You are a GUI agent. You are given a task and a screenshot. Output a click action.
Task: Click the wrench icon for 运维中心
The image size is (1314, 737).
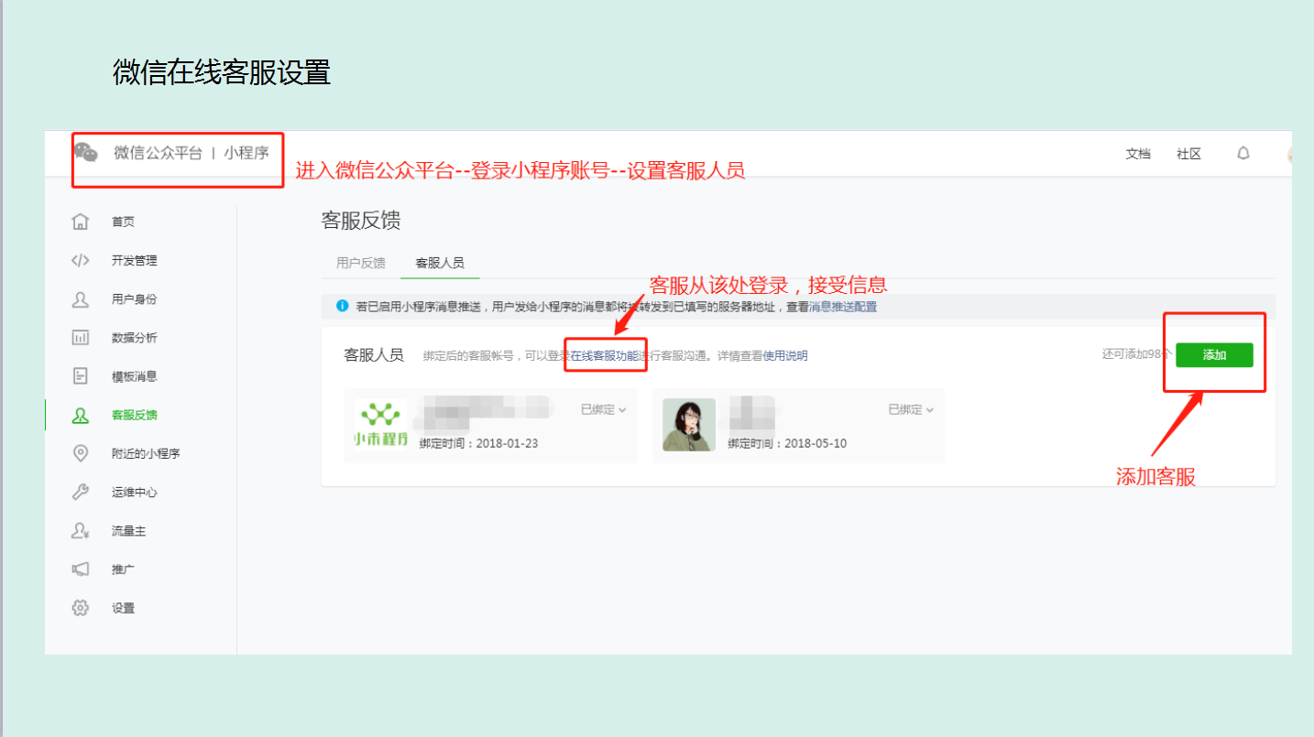(81, 492)
